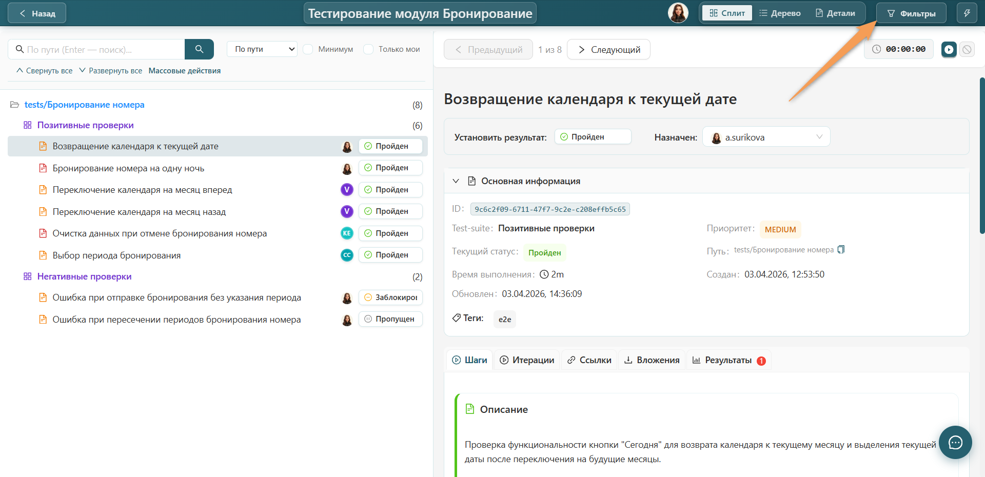
Task: Open the Заблокирован status dropdown
Action: click(x=390, y=297)
